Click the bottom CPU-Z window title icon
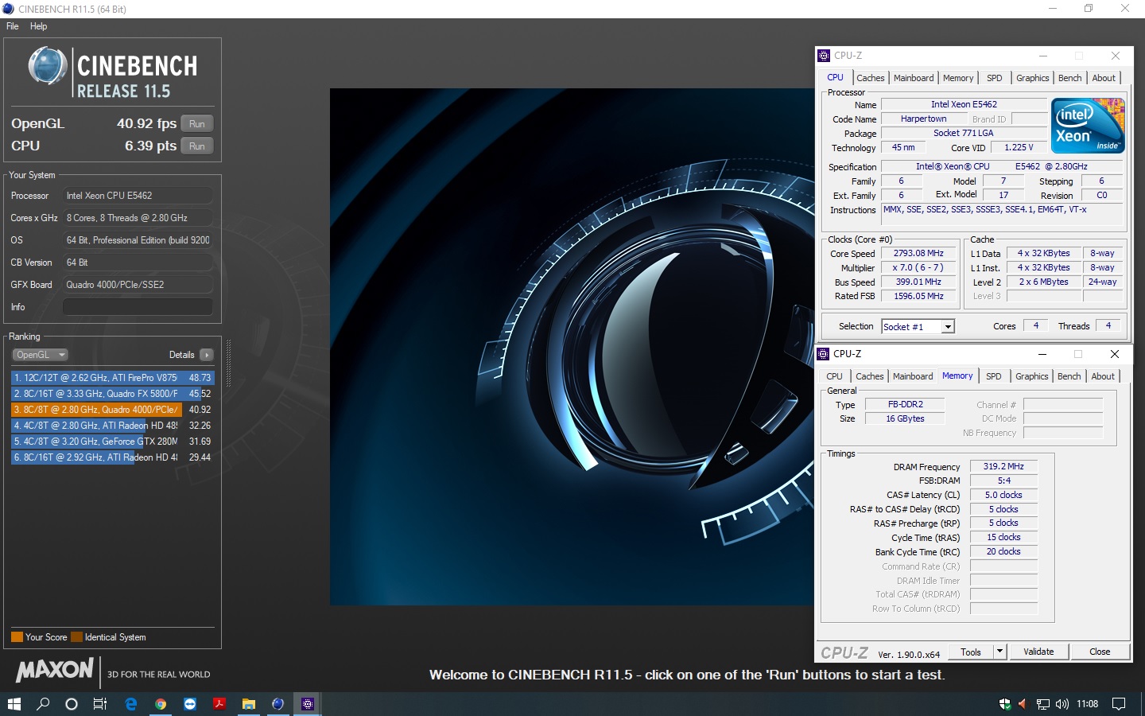The image size is (1145, 716). click(x=823, y=354)
